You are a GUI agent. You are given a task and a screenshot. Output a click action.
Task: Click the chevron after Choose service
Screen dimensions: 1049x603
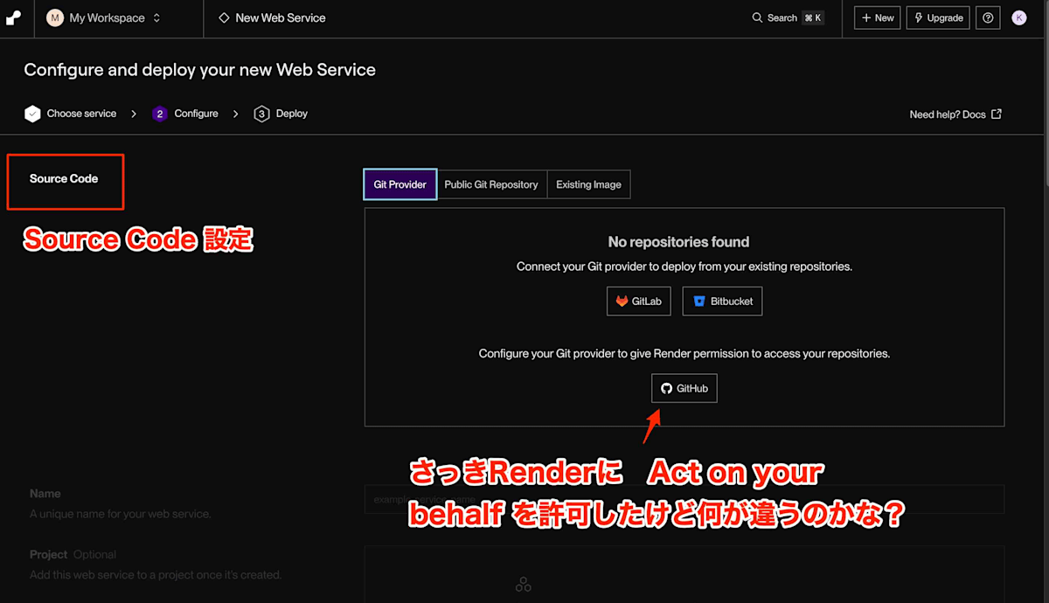(x=134, y=114)
